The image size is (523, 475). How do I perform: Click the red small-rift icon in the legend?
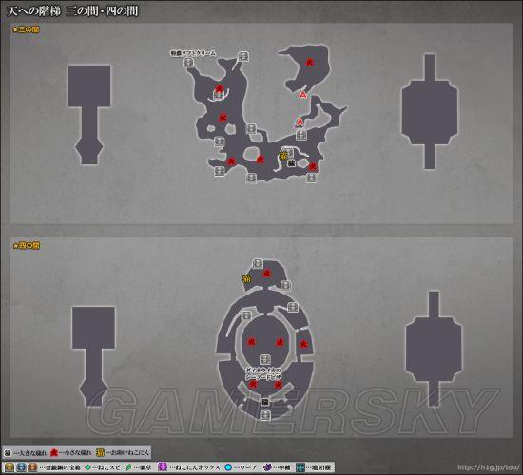[x=54, y=453]
